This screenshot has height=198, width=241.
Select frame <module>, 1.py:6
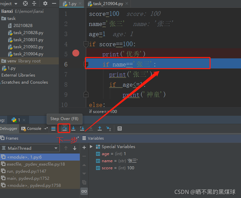click(40, 157)
